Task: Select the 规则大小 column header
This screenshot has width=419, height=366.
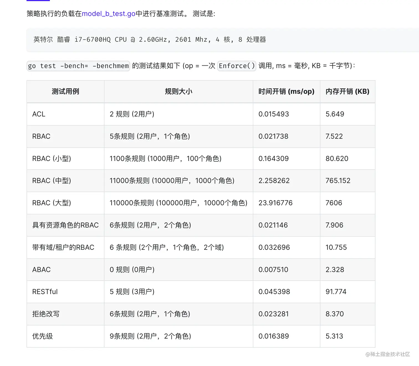Action: coord(178,92)
